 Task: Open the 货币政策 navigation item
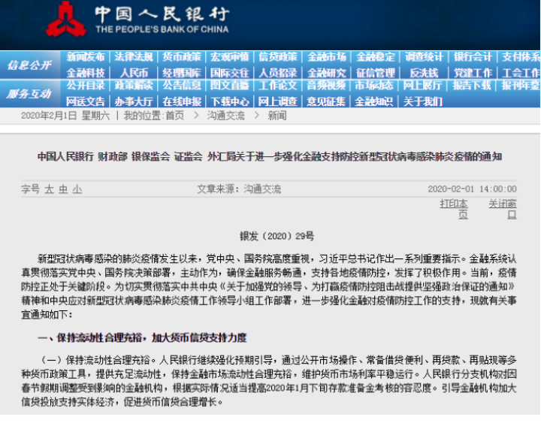coord(182,57)
